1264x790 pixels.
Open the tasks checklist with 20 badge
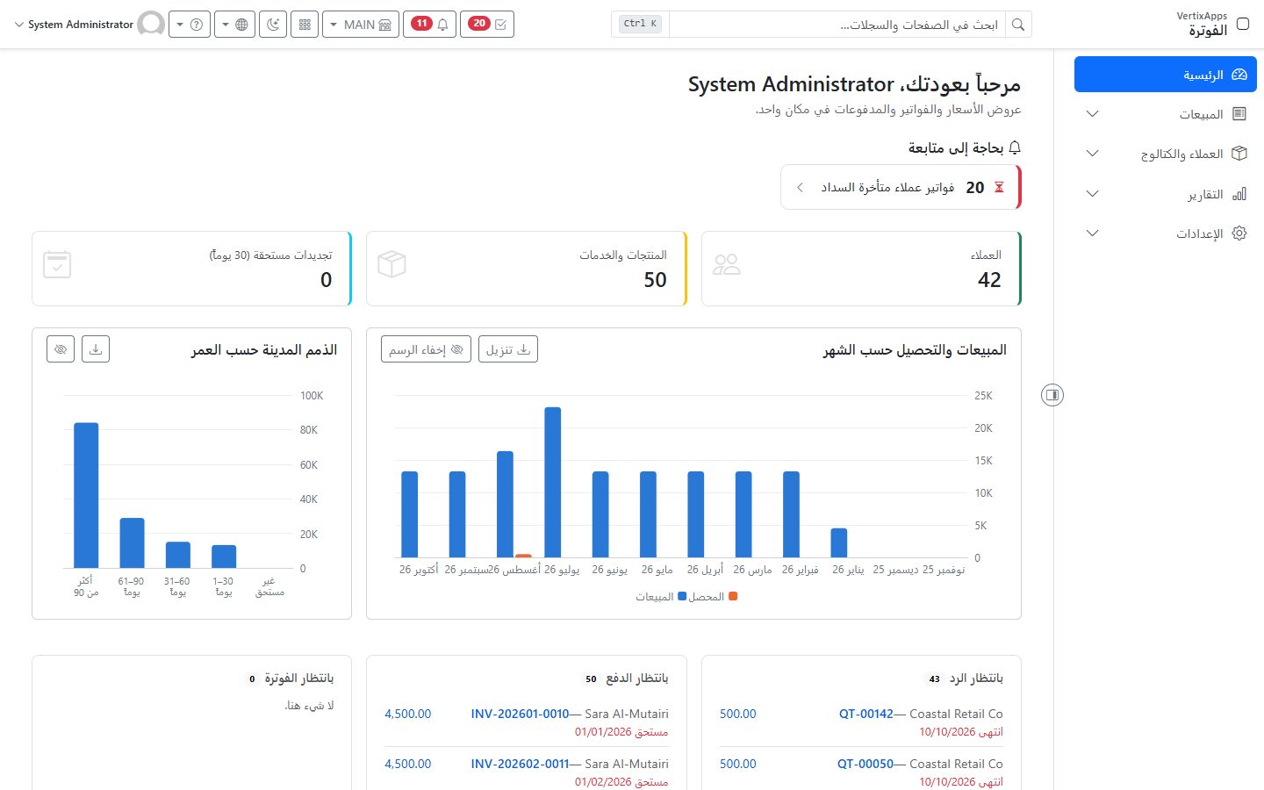[487, 25]
